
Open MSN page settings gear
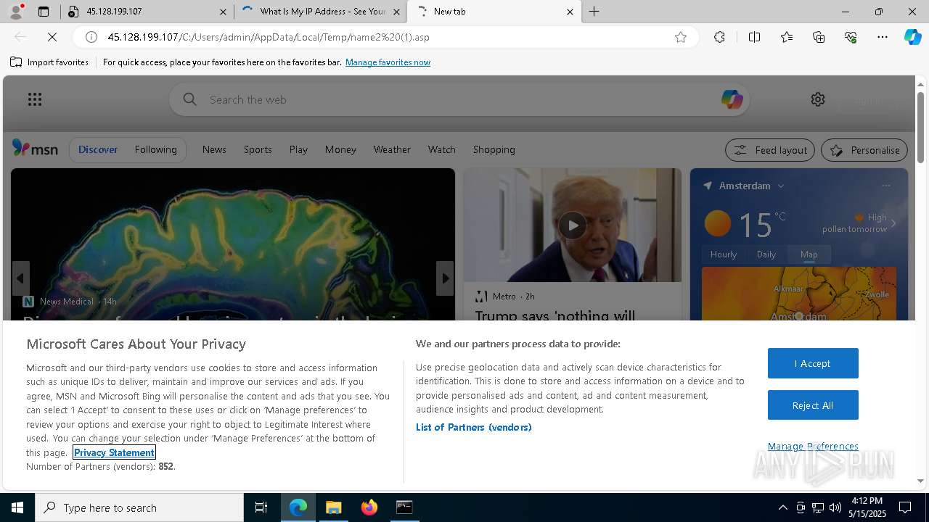[x=818, y=99]
